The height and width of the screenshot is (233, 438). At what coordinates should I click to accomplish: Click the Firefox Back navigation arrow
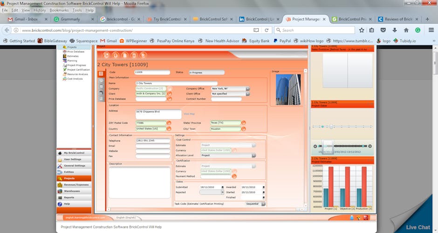[7, 30]
